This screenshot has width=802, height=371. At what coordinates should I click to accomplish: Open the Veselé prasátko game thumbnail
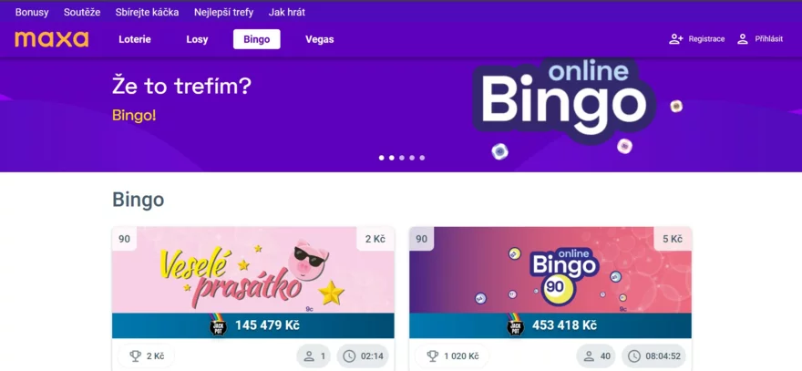point(253,270)
